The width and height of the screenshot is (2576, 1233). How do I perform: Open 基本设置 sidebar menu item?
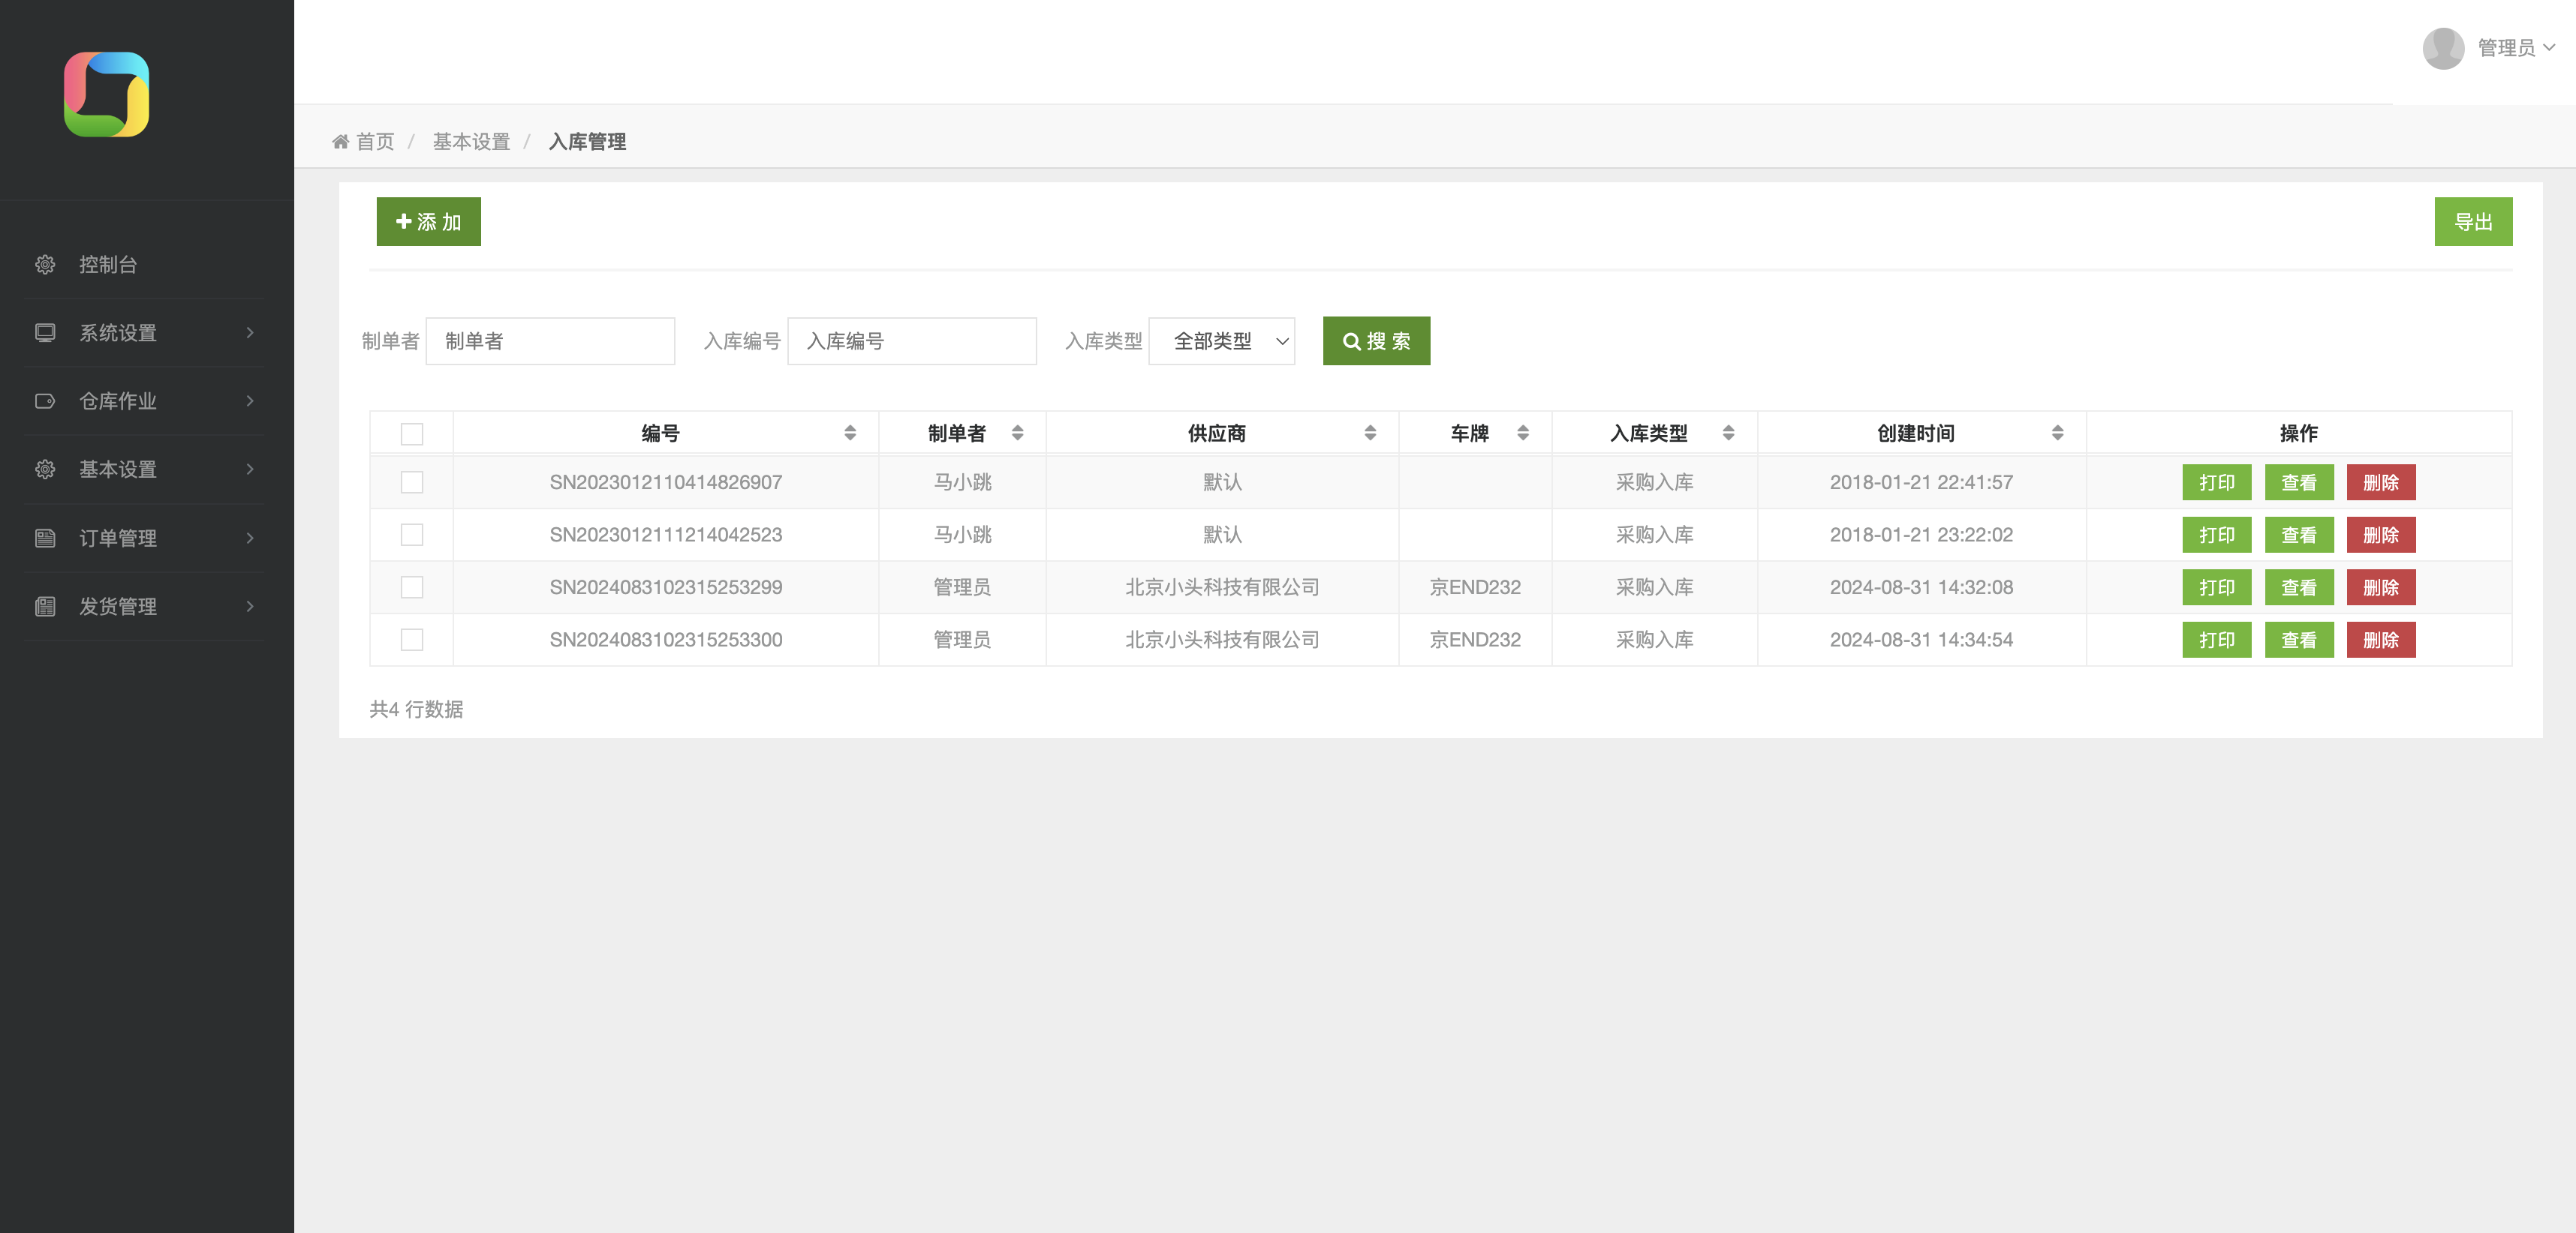click(145, 469)
